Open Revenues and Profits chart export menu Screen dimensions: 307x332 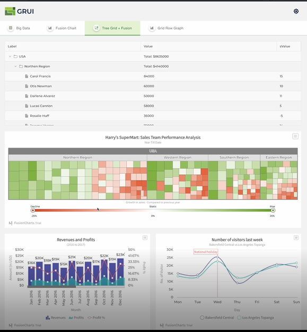[145, 238]
